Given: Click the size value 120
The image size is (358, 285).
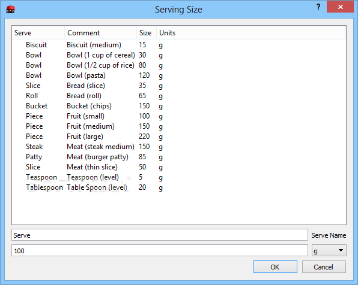Looking at the screenshot, I should click(x=144, y=75).
